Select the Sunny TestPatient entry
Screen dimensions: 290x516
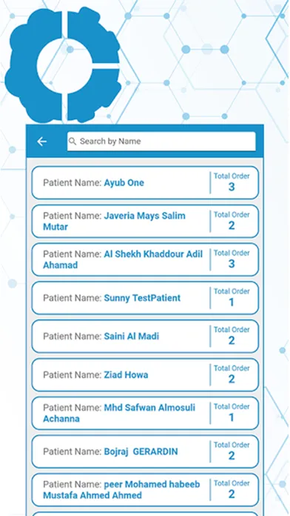click(145, 298)
